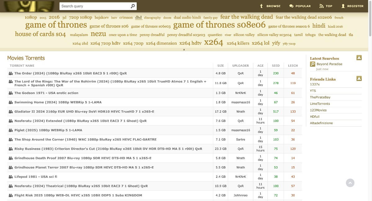This screenshot has height=201, width=372.
Task: Click the Register user silhouette icon
Action: (343, 6)
